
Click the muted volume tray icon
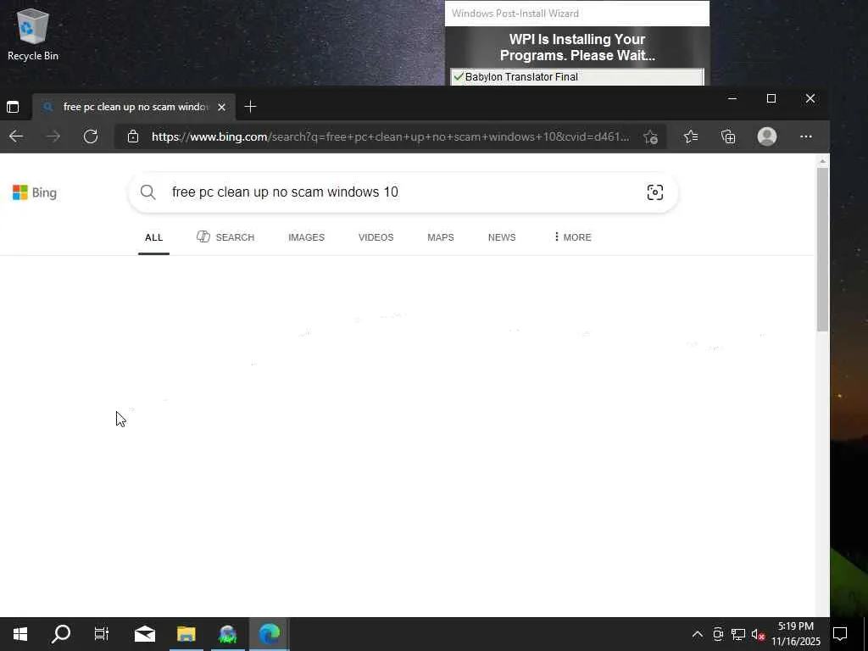coord(759,634)
